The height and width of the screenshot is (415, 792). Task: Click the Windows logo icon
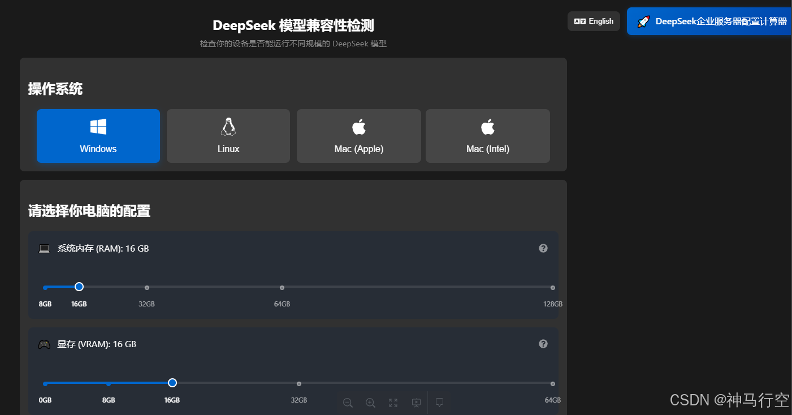click(x=98, y=127)
